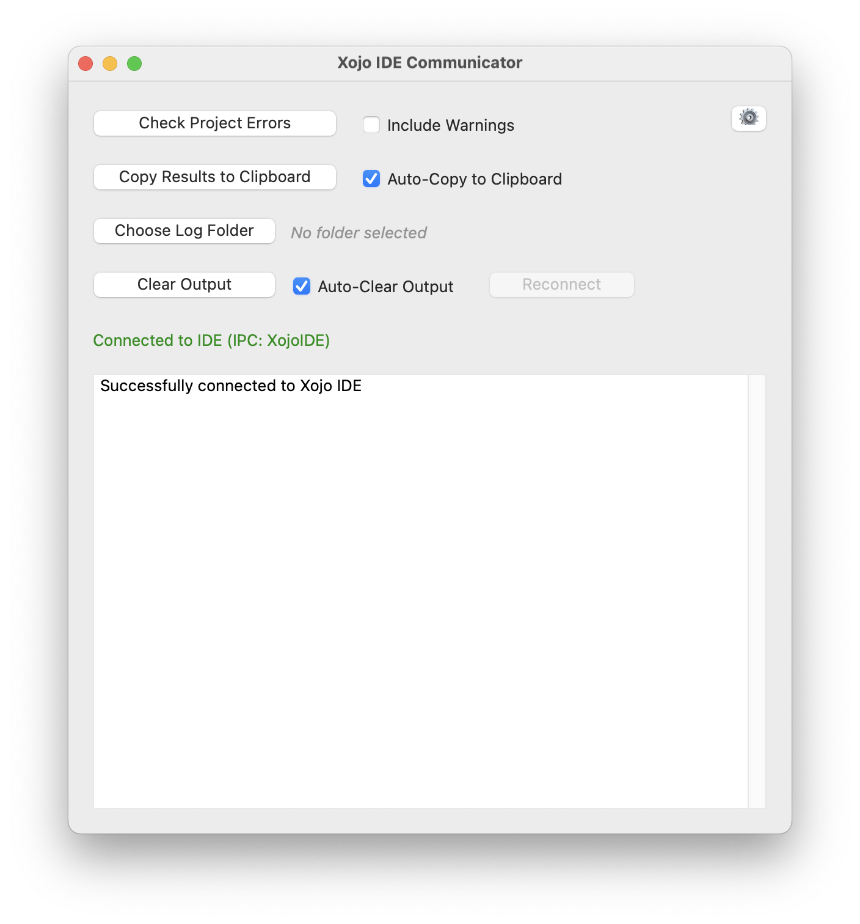The image size is (860, 924).
Task: Disable the Auto-Clear Output checkbox
Action: pyautogui.click(x=302, y=286)
